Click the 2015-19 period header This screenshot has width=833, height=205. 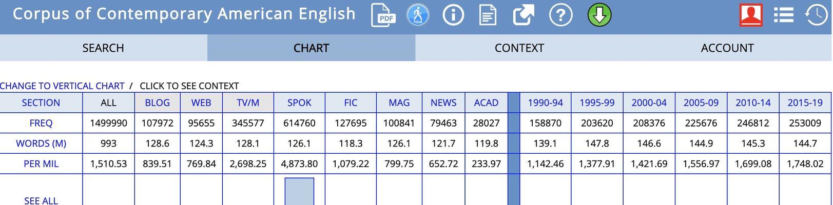click(805, 103)
